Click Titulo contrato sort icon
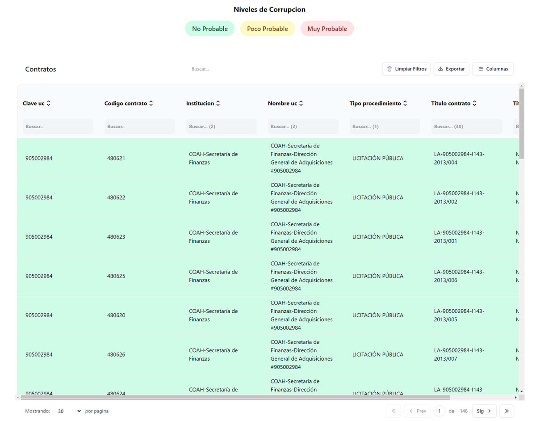536x421 pixels. coord(474,103)
